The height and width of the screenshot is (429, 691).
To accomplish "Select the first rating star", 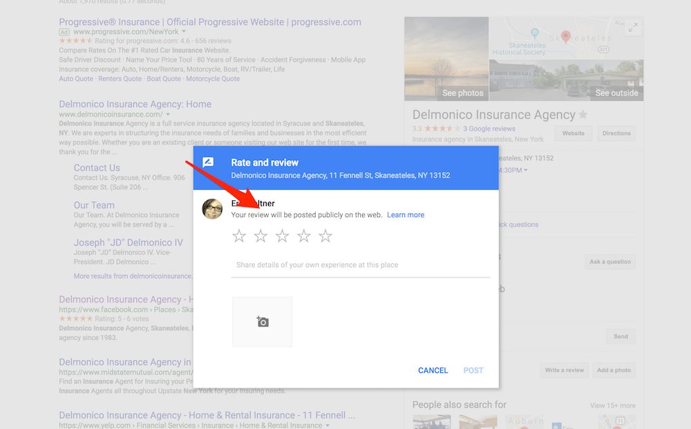I will point(239,236).
